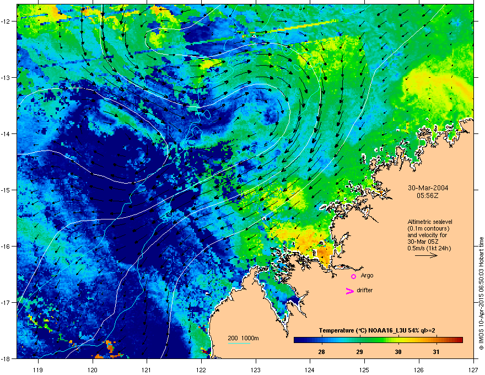
Task: Click the 'and velocity for' legend line
Action: pyautogui.click(x=427, y=235)
